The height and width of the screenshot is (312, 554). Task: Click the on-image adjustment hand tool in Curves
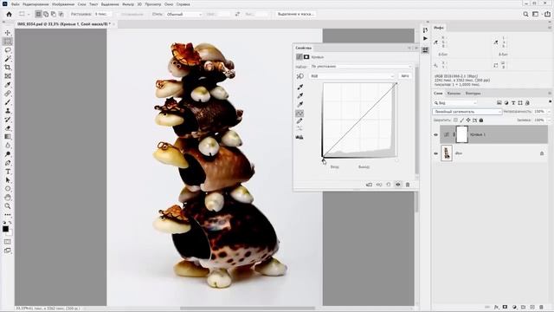click(x=300, y=76)
